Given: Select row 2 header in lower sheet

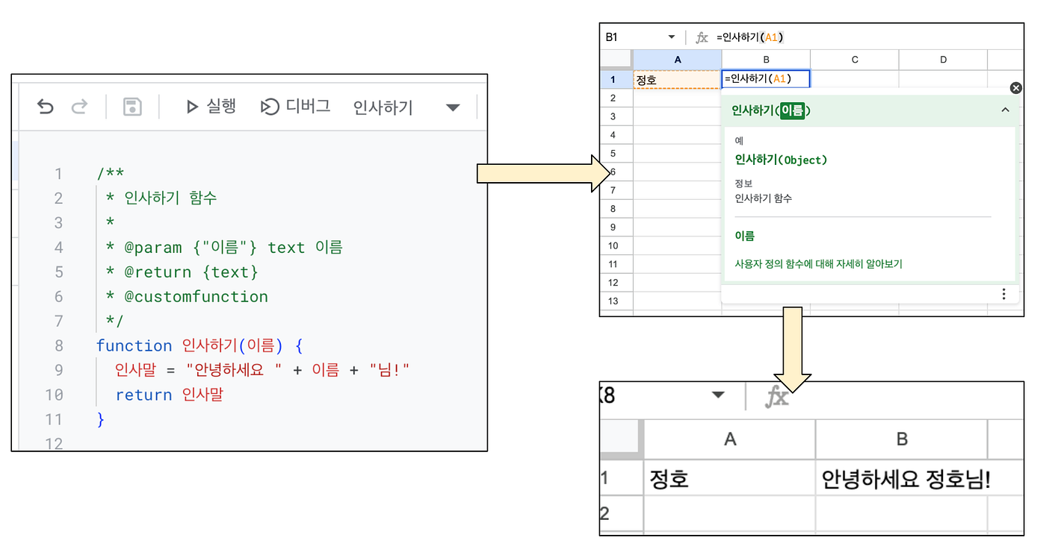Looking at the screenshot, I should point(620,514).
